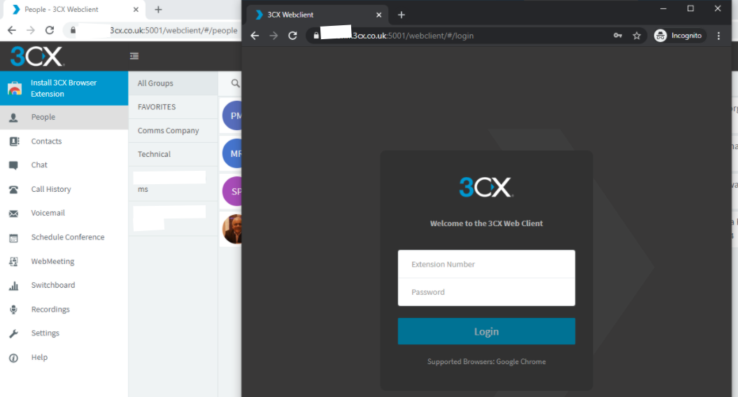Select the Technical group
Screen dimensions: 738x397
click(x=173, y=154)
